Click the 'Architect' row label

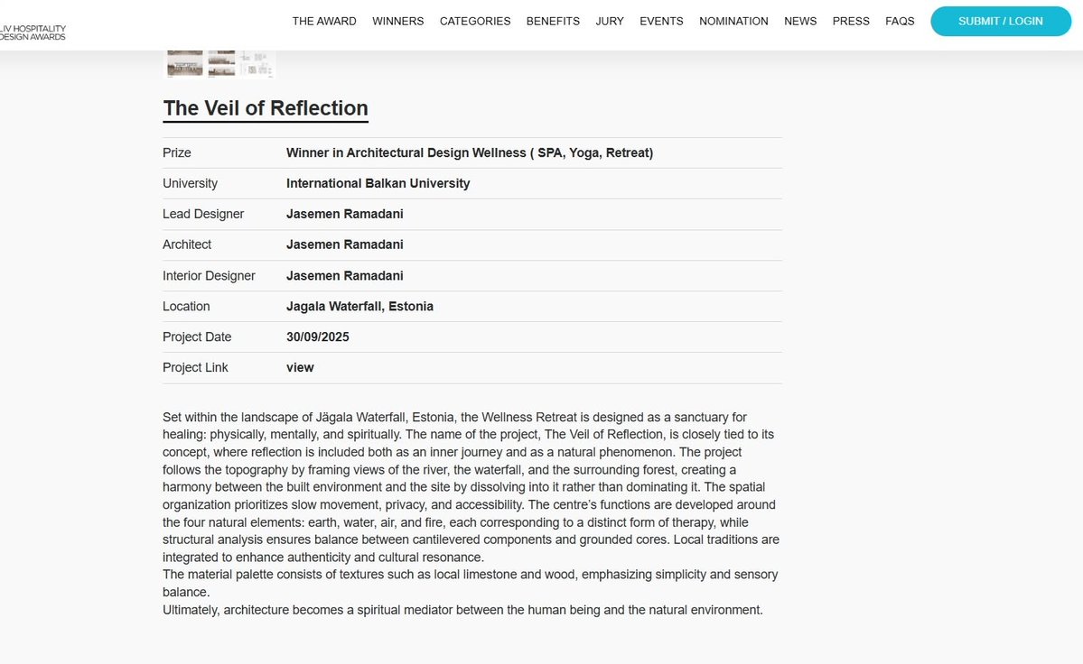(187, 244)
